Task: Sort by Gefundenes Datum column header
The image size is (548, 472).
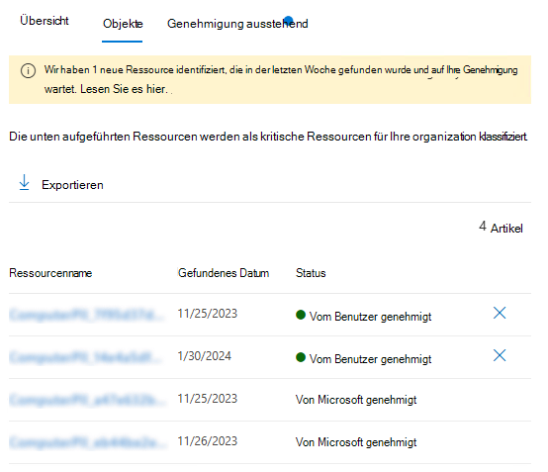Action: (224, 273)
